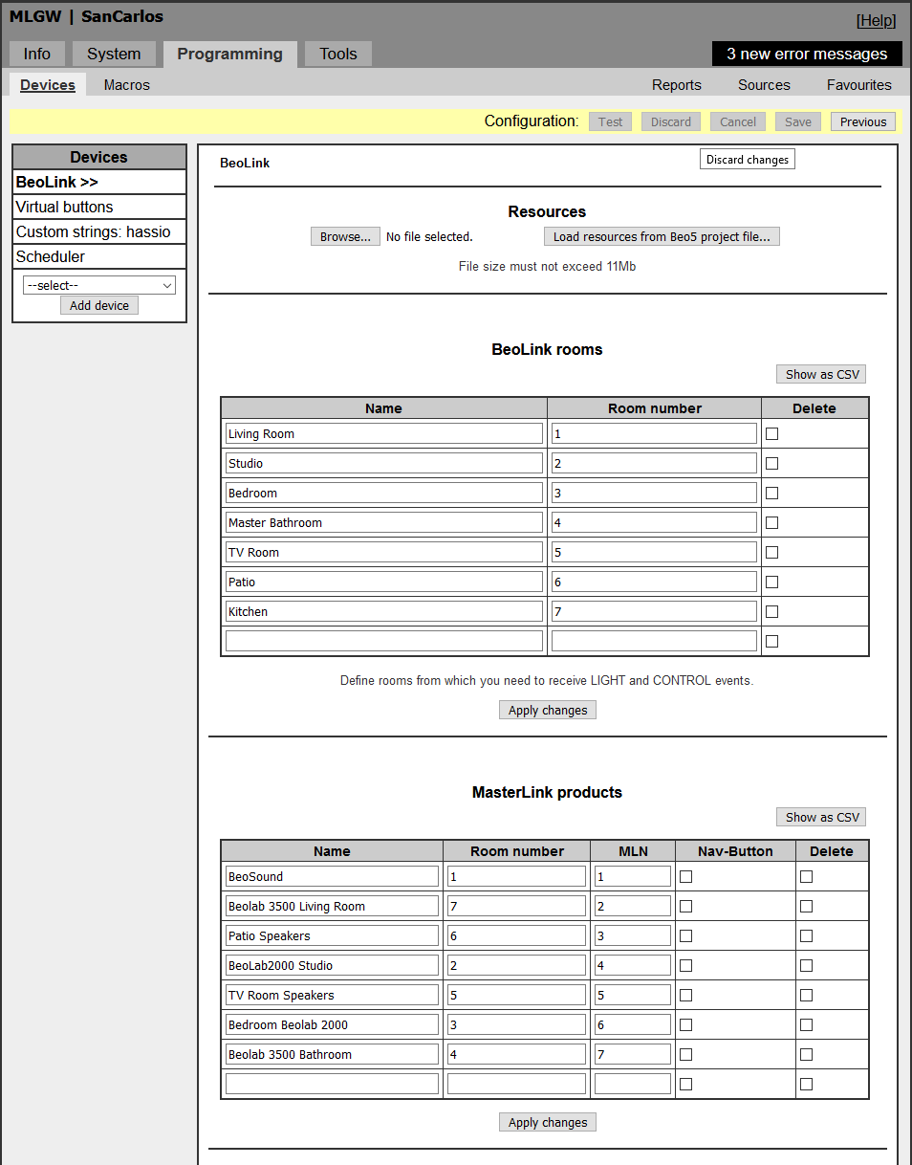
Task: Edit room number for Patio Speakers
Action: click(516, 935)
